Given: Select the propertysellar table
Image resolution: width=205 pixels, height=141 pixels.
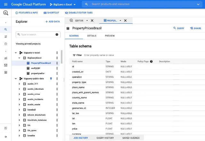Looking at the screenshot, I should click(38, 73).
